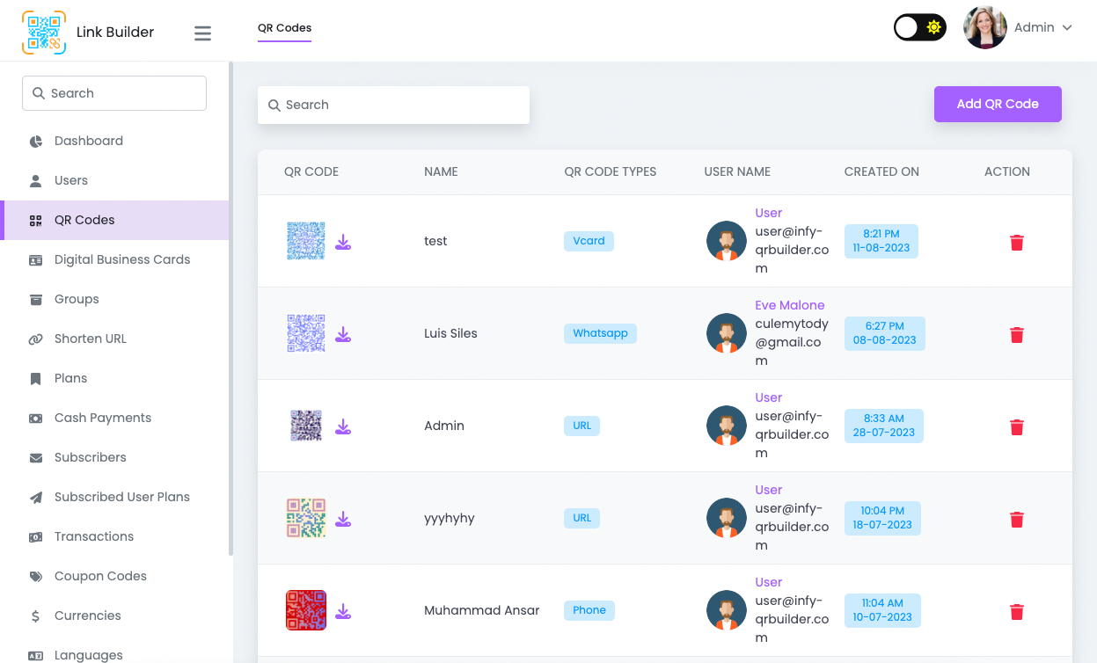Viewport: 1097px width, 663px height.
Task: Delete the Admin QR code entry
Action: pos(1016,427)
